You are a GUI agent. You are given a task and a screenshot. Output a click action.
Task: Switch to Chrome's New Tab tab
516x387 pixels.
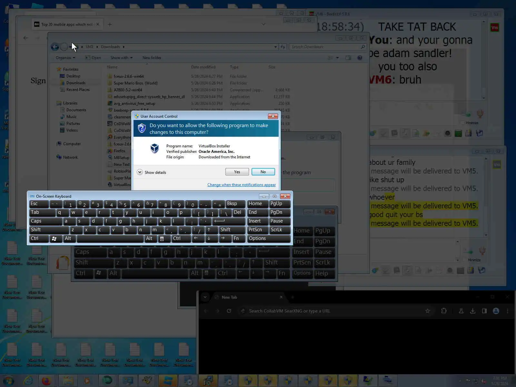(248, 297)
